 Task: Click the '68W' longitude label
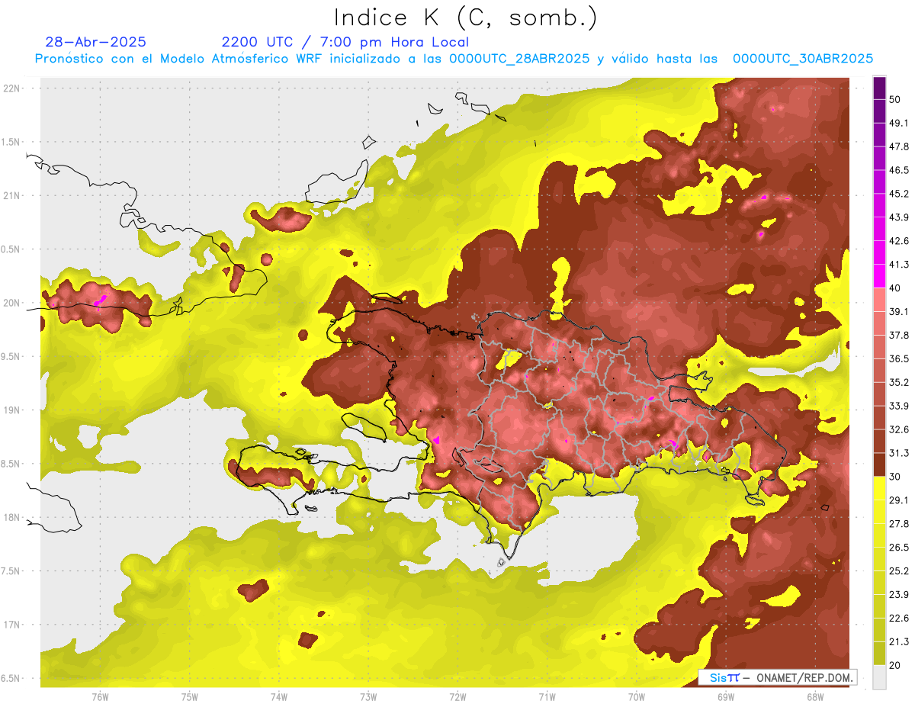pyautogui.click(x=814, y=696)
